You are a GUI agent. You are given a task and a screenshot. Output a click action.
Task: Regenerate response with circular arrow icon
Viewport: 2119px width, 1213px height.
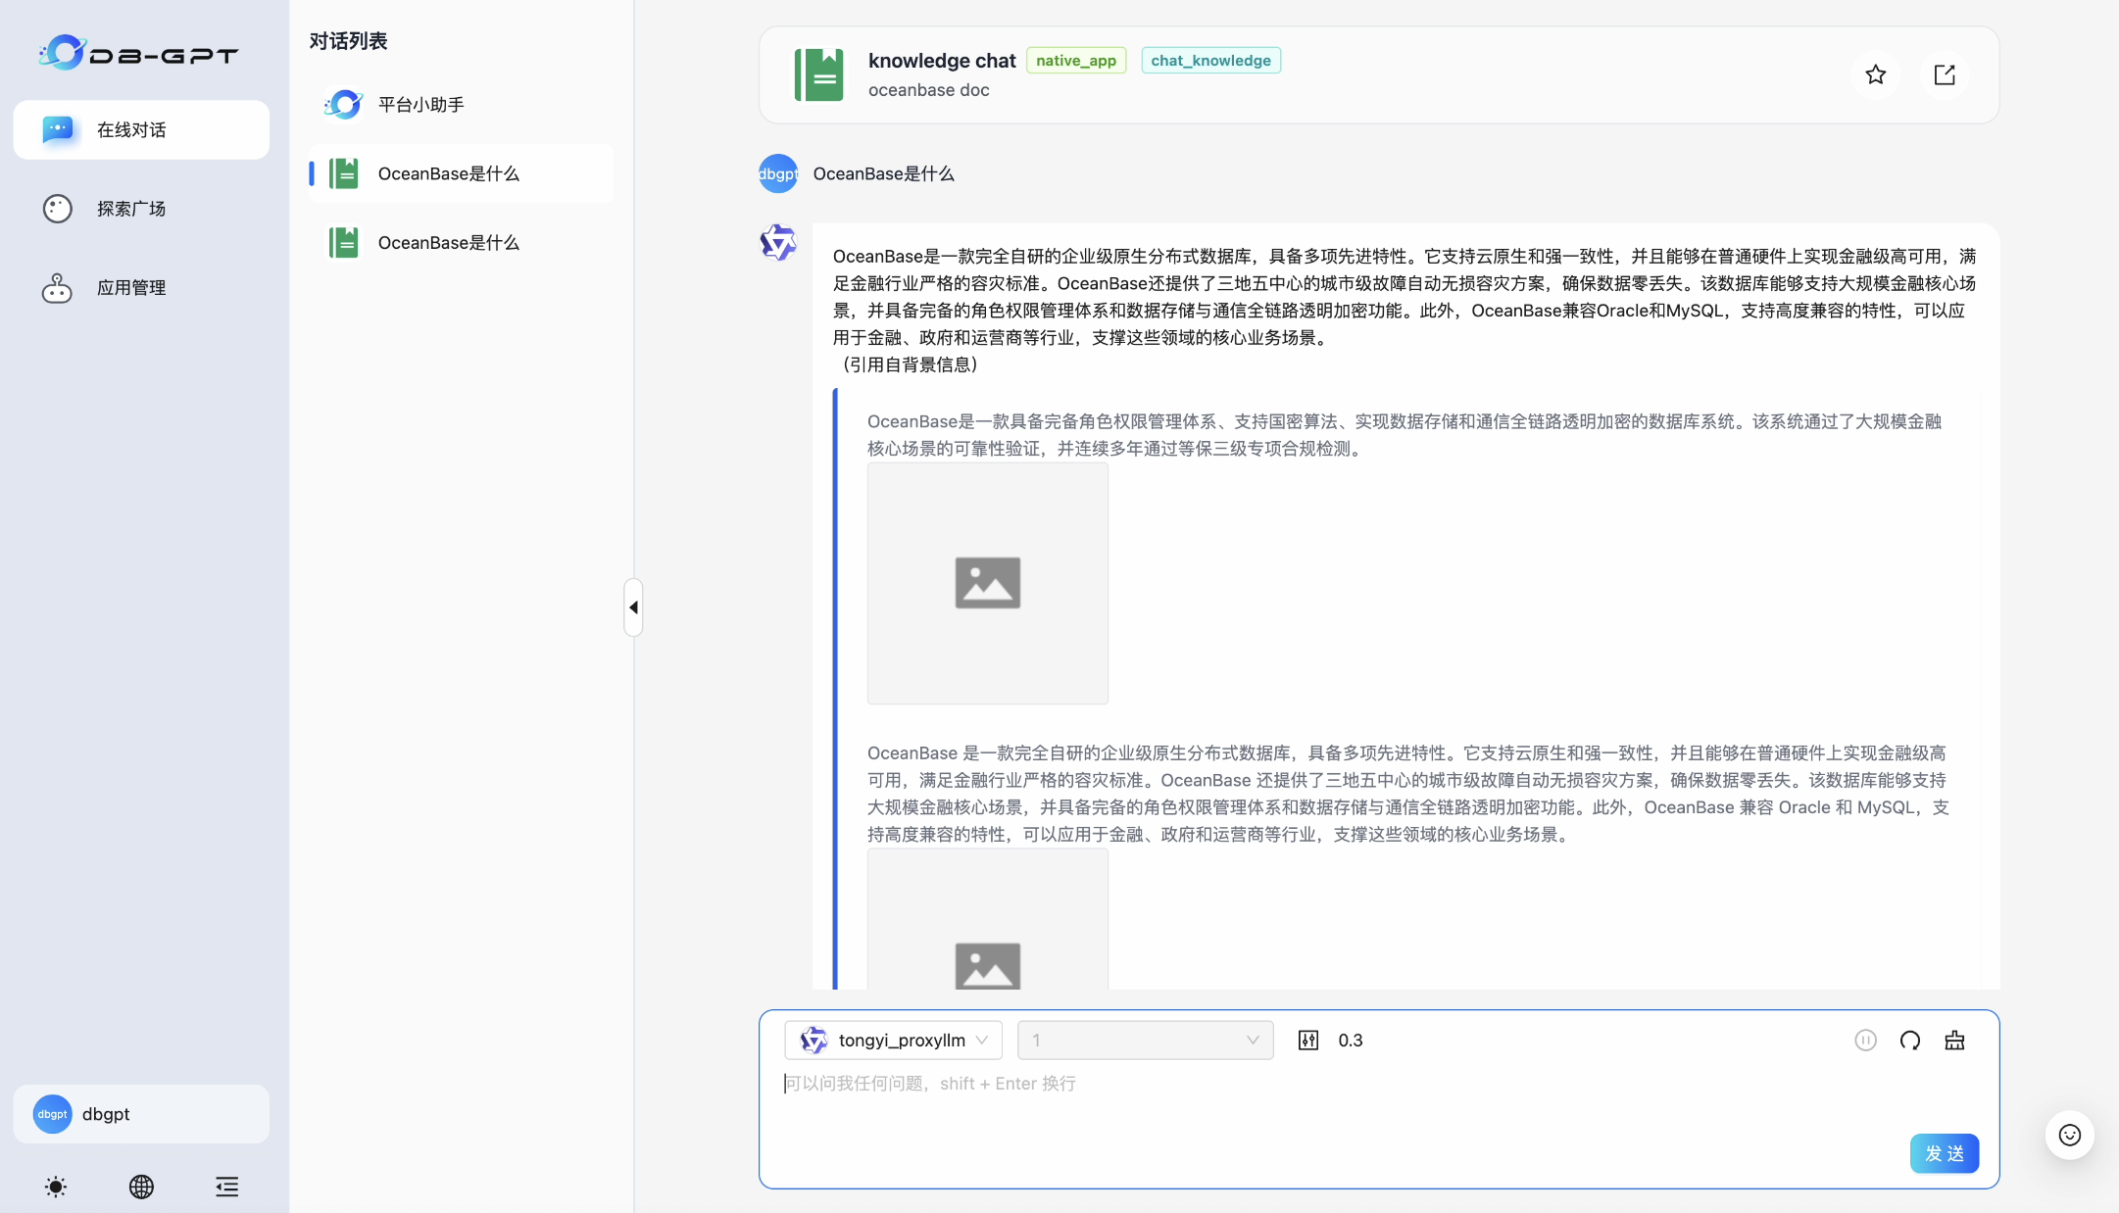click(1909, 1040)
